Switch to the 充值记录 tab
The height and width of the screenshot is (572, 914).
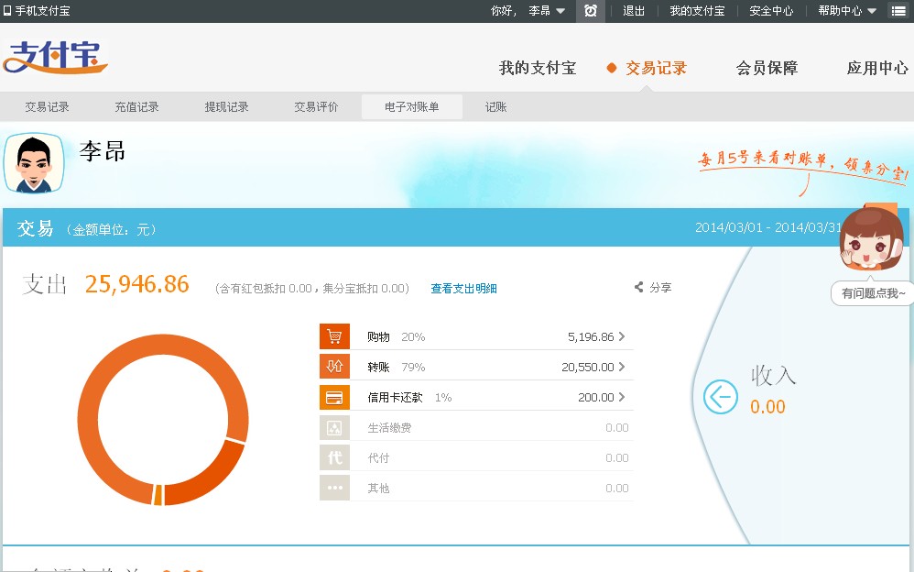click(136, 107)
